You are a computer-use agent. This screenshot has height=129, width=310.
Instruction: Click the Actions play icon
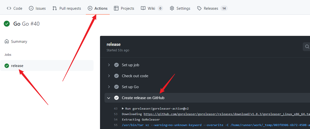(90, 8)
